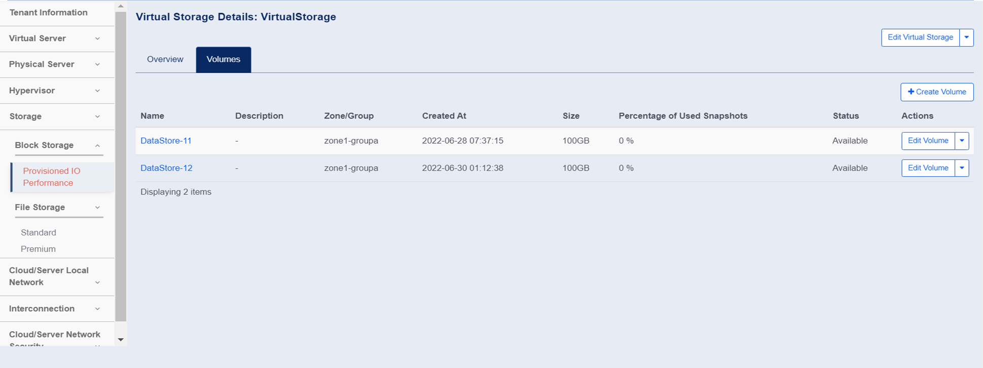The width and height of the screenshot is (983, 368).
Task: Click the Edit Virtual Storage button
Action: click(920, 37)
